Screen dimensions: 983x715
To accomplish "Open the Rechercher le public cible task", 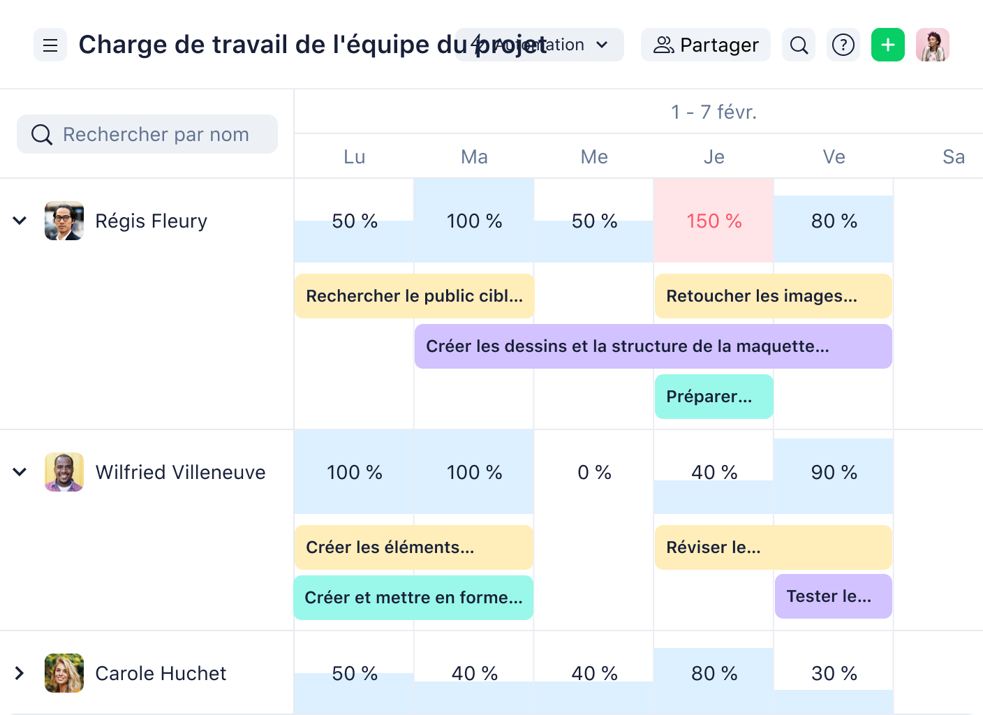I will 415,296.
